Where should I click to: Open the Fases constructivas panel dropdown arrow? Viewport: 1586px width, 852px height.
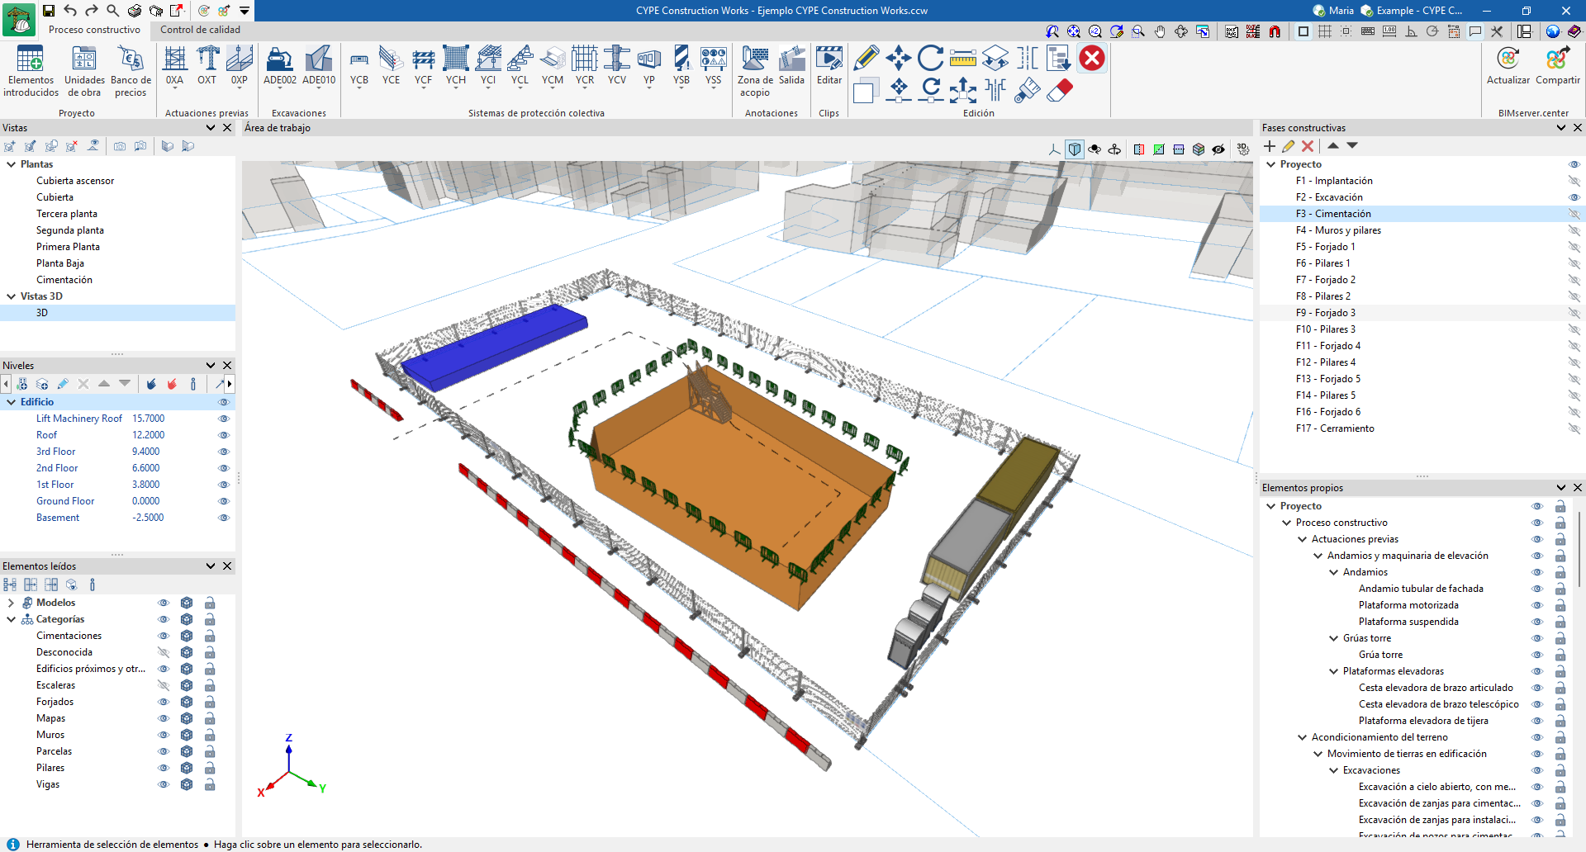pyautogui.click(x=1561, y=128)
